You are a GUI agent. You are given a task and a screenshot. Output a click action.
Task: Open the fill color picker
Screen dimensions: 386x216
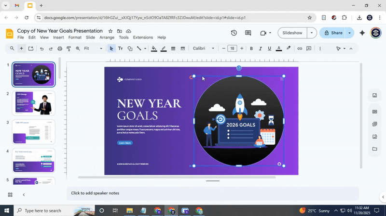[154, 49]
